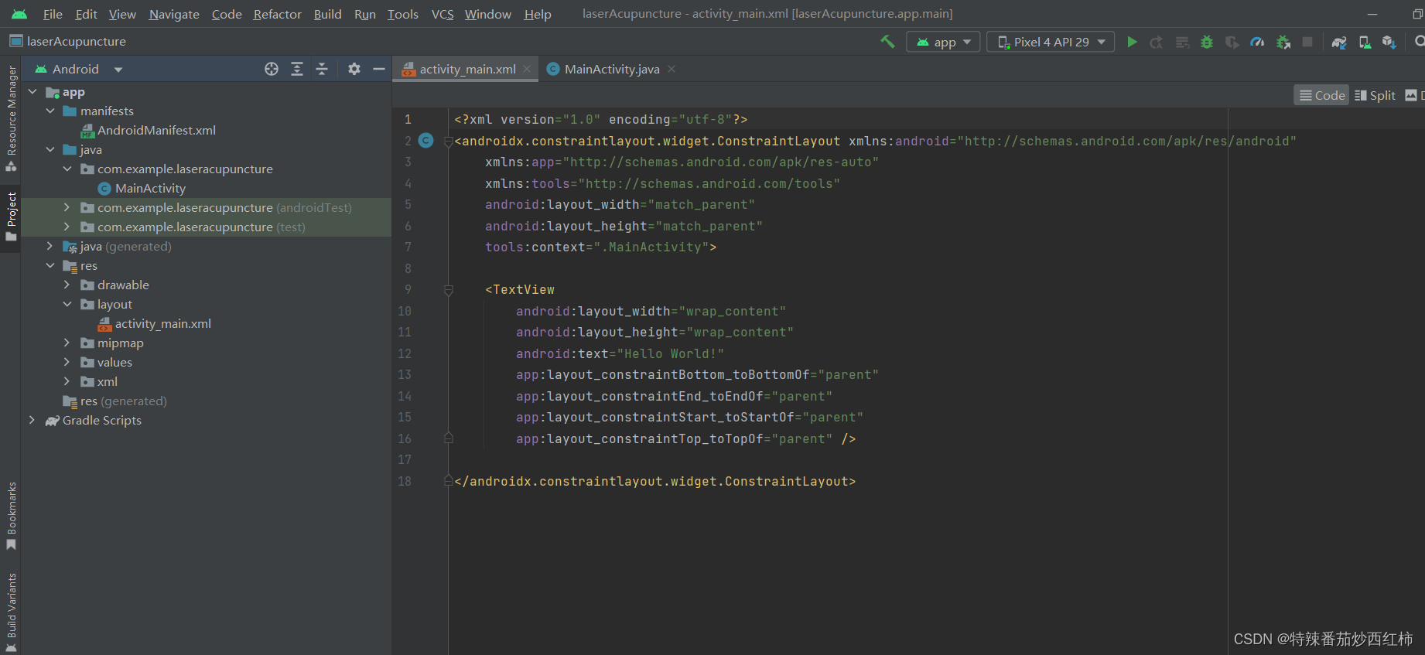The height and width of the screenshot is (655, 1425).
Task: Click the Run with Coverage icon
Action: tap(1232, 42)
